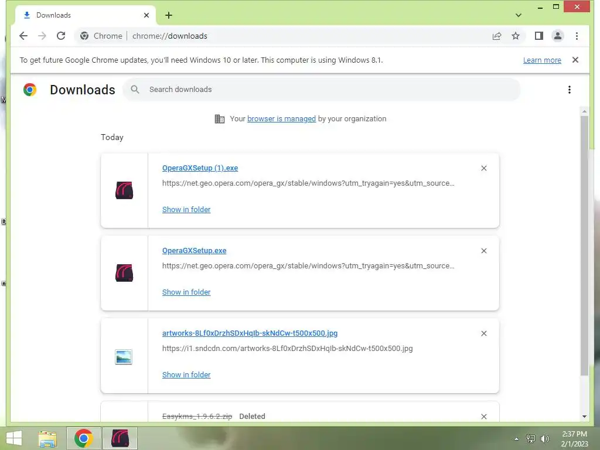
Task: Dismiss the Windows 8.1 update notice
Action: click(575, 60)
